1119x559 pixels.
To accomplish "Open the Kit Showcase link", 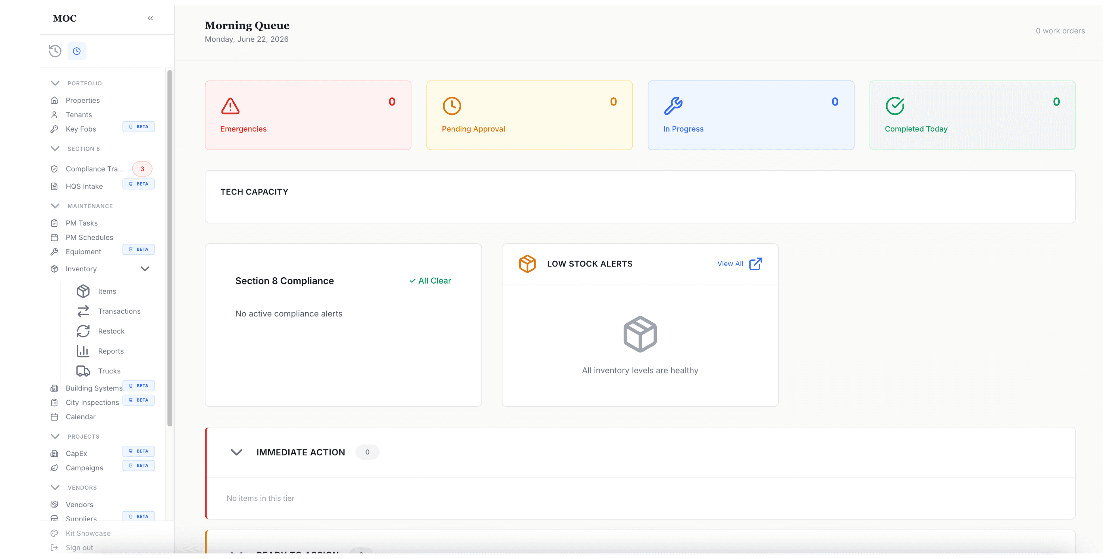I will (x=88, y=533).
